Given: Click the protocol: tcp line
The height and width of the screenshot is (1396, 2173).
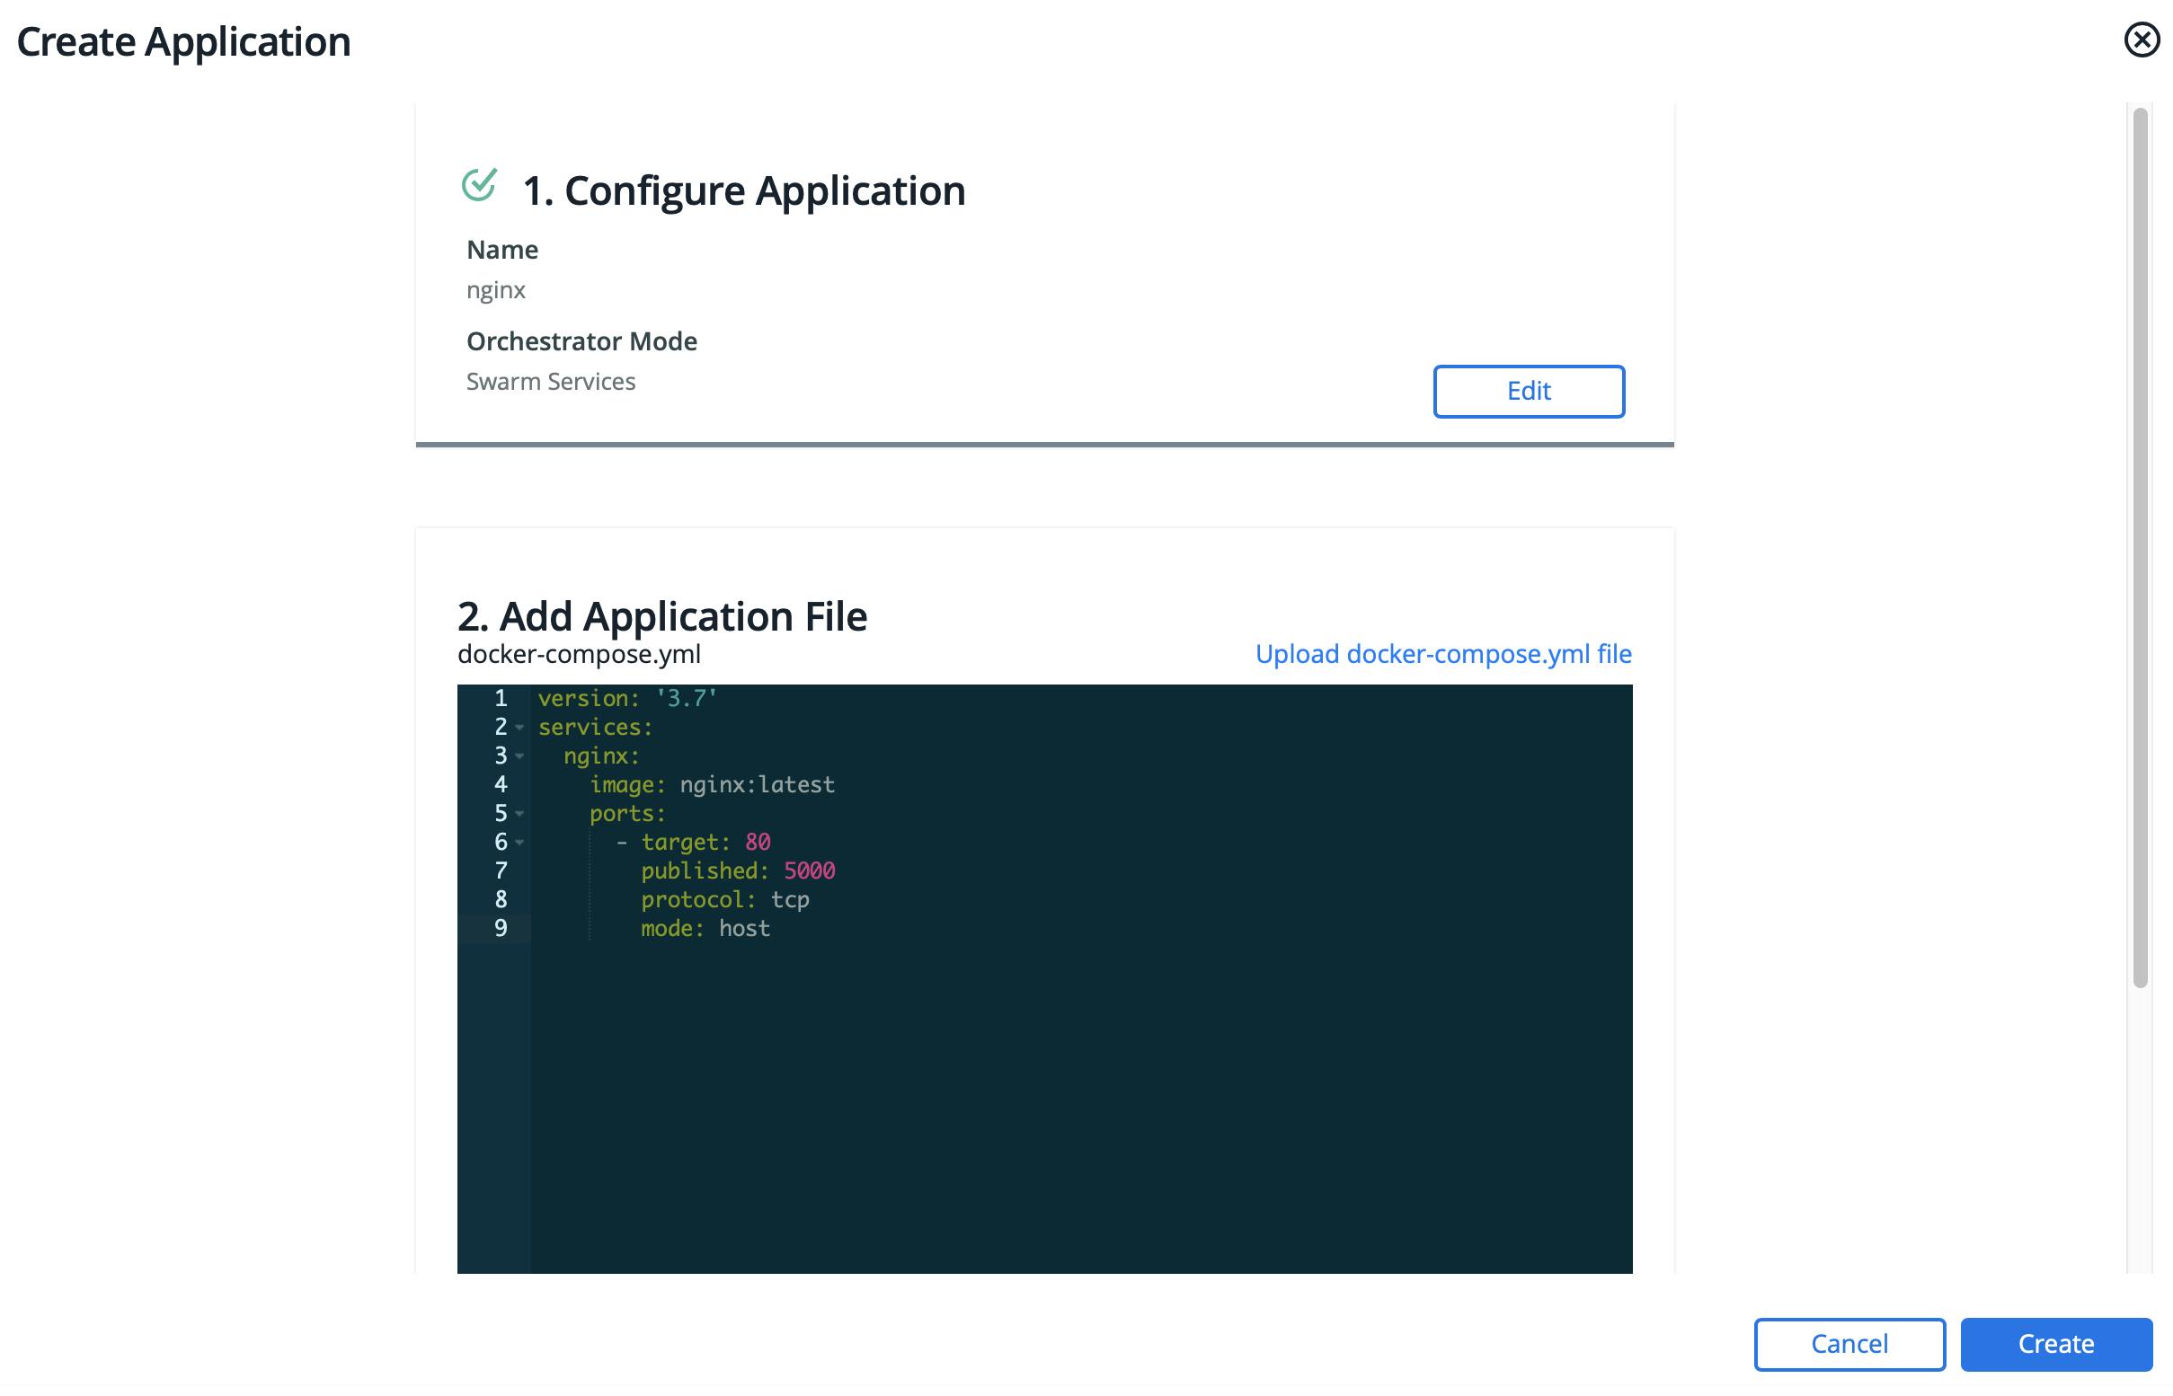Looking at the screenshot, I should pos(723,899).
